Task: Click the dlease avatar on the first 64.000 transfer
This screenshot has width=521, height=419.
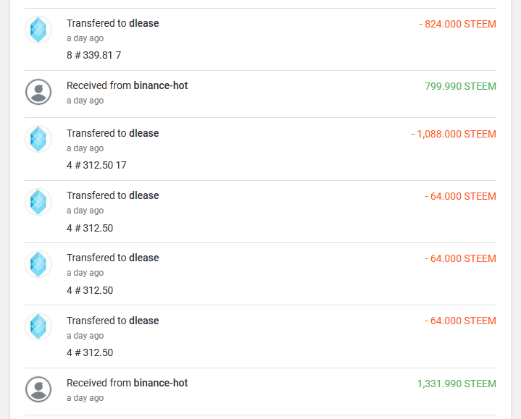Action: click(38, 202)
